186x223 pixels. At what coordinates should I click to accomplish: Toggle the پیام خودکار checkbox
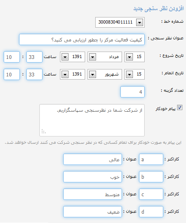pyautogui.click(x=180, y=108)
